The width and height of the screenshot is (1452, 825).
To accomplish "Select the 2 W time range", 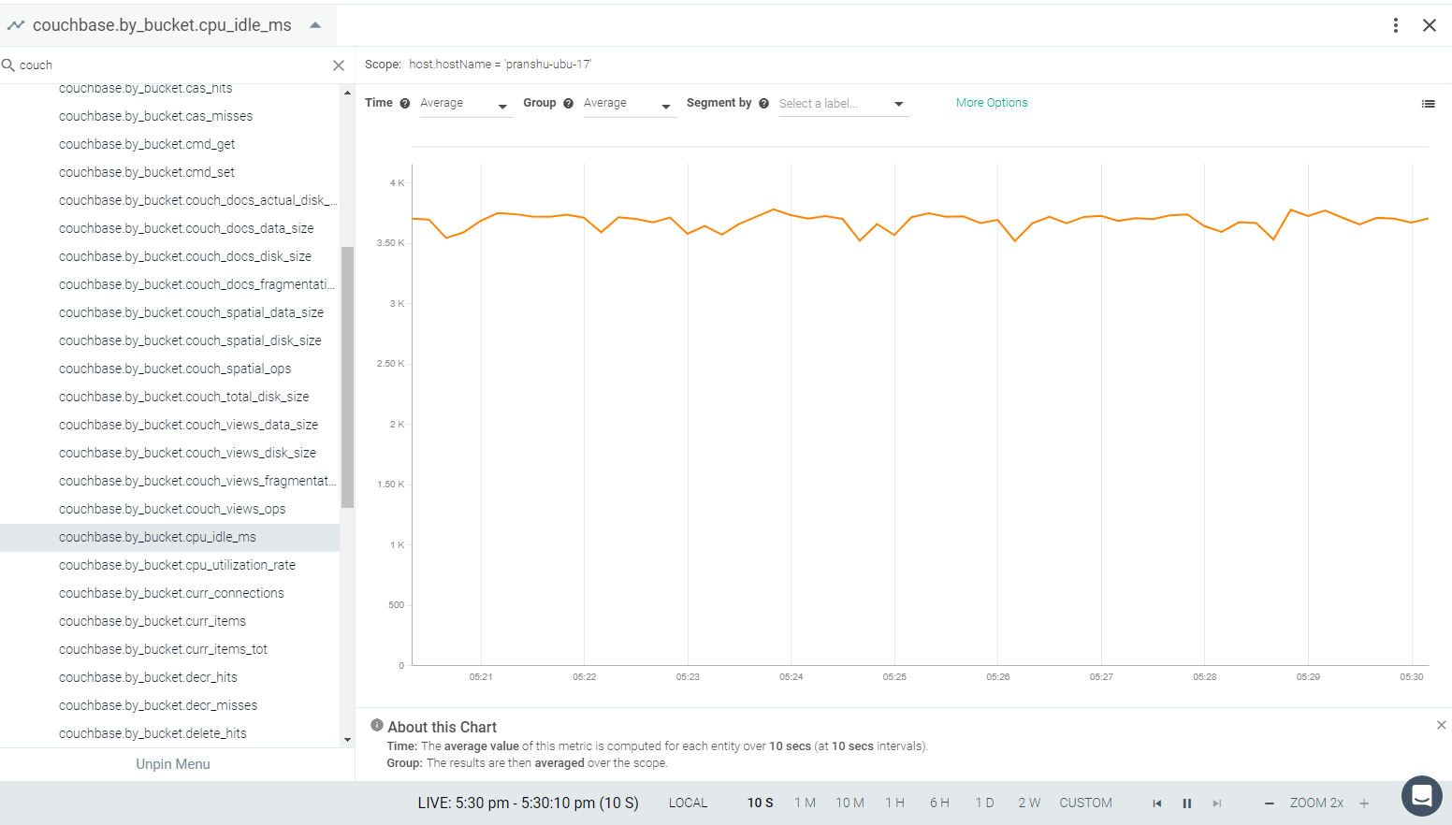I will point(1029,803).
